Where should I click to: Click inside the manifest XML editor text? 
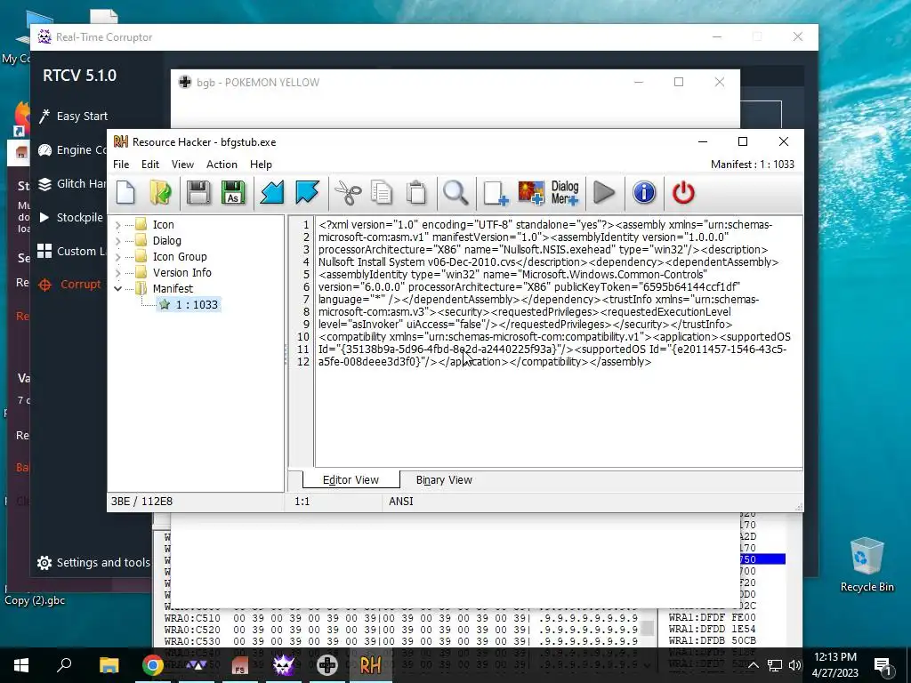click(x=558, y=342)
